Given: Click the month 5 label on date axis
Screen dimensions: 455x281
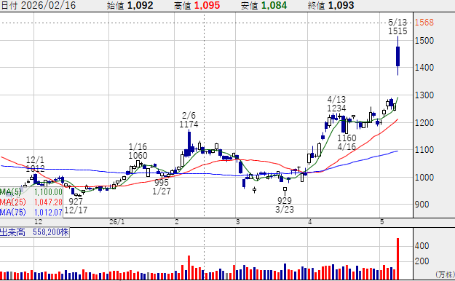Looking at the screenshot, I should coord(382,222).
